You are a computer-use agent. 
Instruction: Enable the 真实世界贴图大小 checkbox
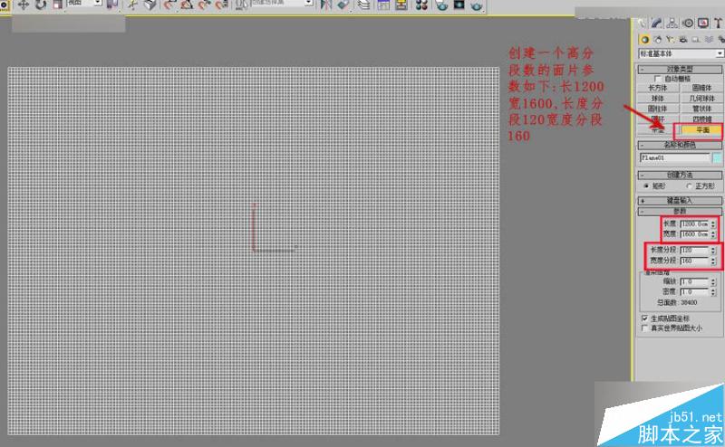pyautogui.click(x=644, y=328)
